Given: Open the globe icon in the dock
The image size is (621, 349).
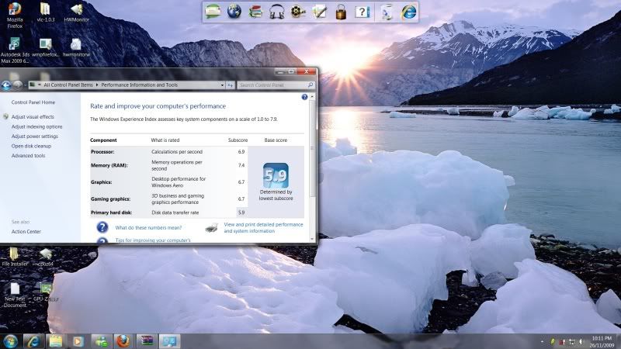Looking at the screenshot, I should click(x=234, y=12).
